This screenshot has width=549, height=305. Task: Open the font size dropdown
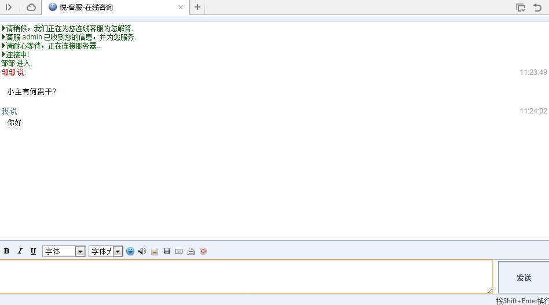[105, 251]
